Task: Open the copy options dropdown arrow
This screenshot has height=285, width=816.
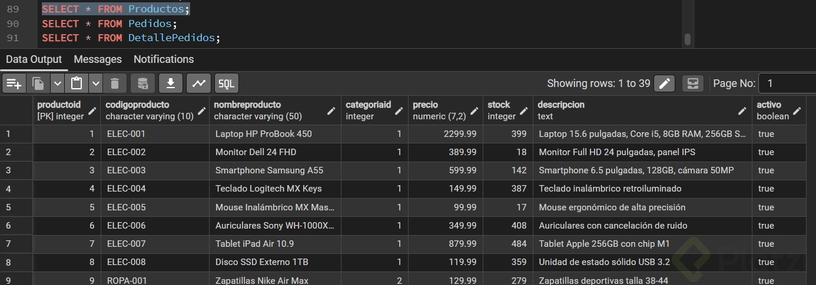Action: click(57, 83)
